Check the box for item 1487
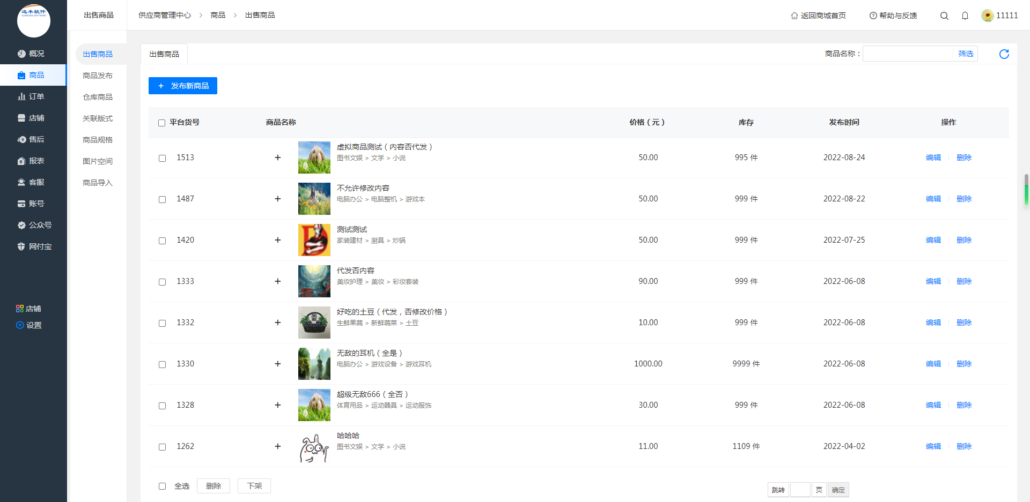 [162, 199]
